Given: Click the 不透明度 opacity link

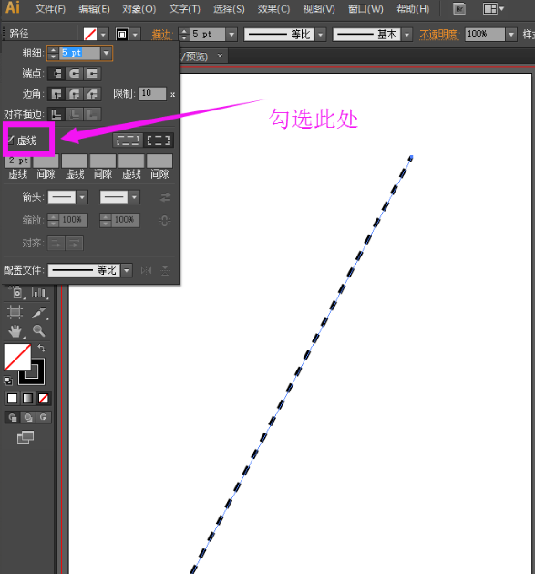Looking at the screenshot, I should [439, 35].
